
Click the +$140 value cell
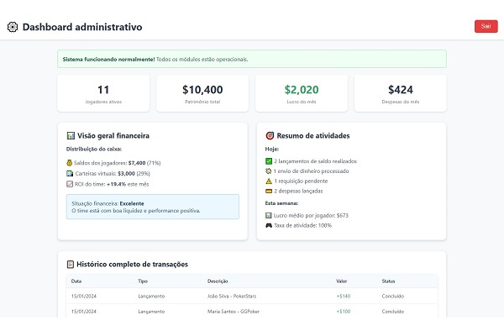[344, 297]
